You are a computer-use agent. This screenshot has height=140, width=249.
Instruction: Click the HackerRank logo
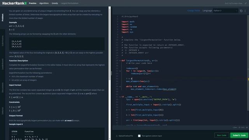click(14, 3)
